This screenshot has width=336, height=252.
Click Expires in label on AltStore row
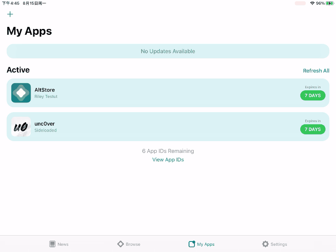coord(312,87)
